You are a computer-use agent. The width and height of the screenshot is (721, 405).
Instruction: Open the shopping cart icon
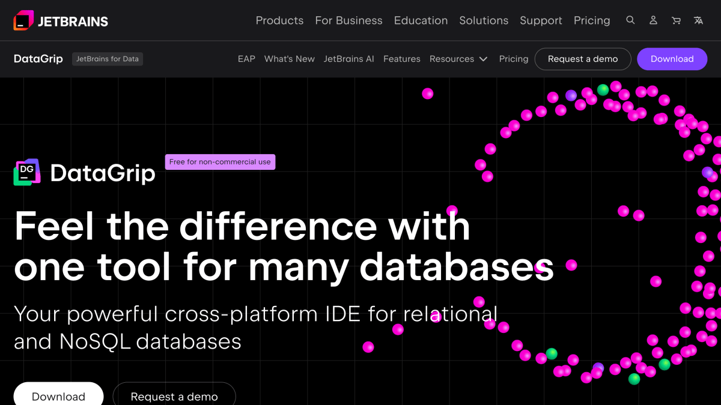(676, 20)
